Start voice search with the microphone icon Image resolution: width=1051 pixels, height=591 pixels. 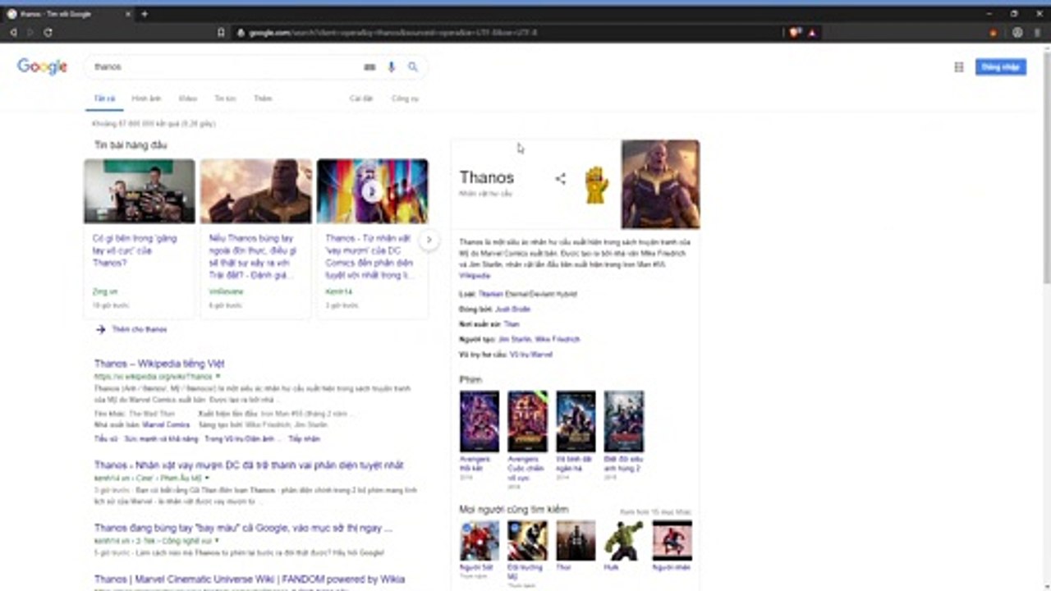391,66
